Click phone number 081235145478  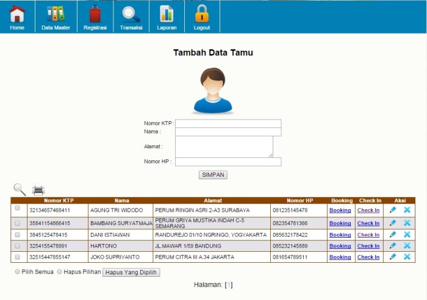pos(290,210)
